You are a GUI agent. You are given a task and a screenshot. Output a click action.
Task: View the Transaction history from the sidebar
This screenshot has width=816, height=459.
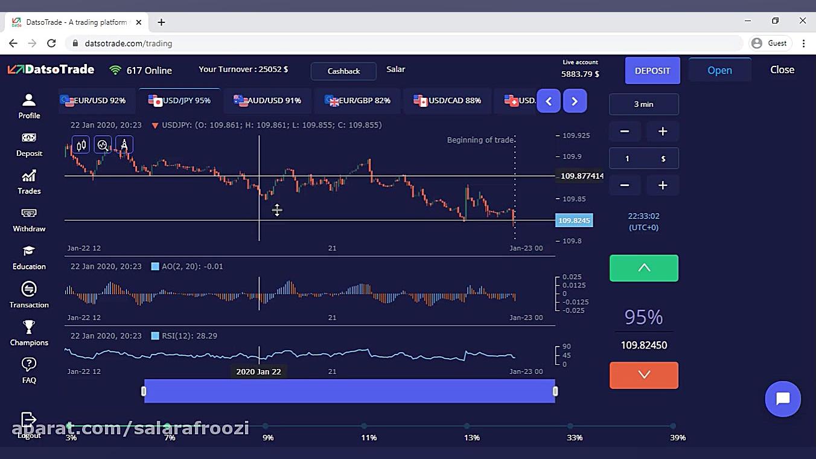29,295
